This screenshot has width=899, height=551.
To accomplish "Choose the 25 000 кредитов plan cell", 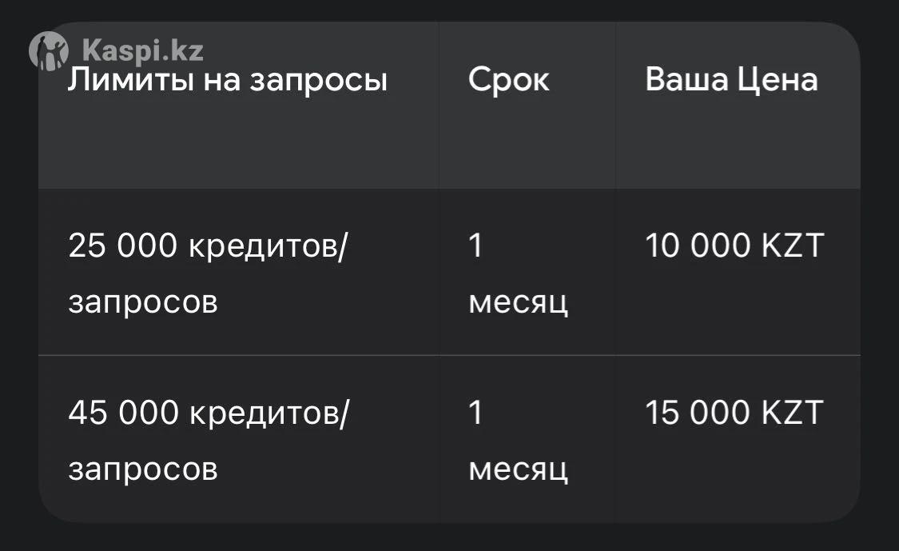I will coord(208,274).
